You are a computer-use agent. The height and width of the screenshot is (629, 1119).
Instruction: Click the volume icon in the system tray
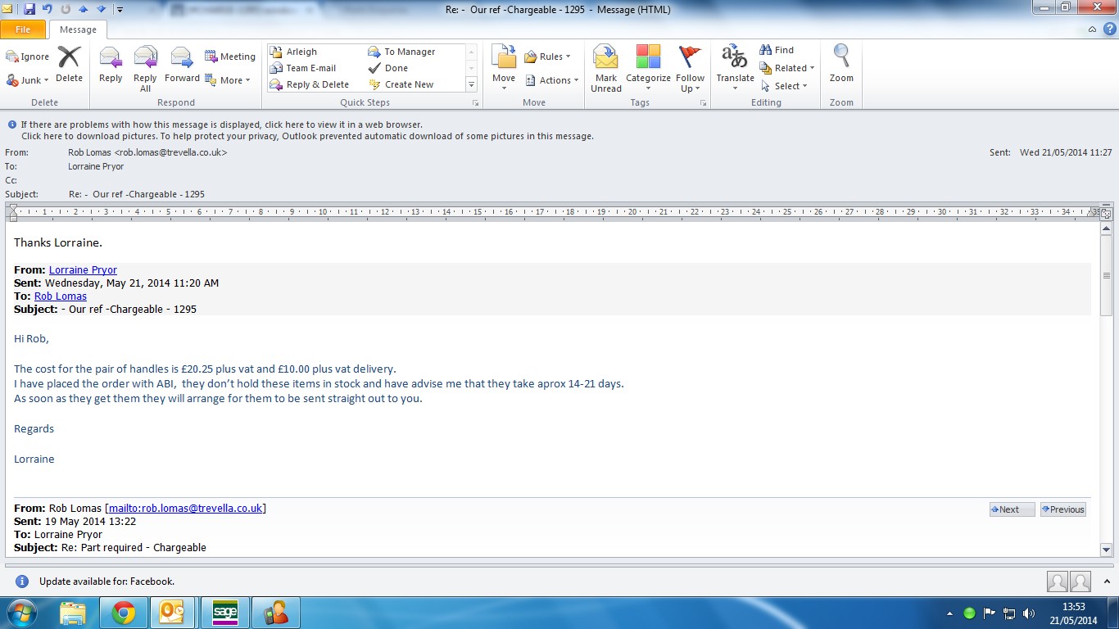(1029, 613)
